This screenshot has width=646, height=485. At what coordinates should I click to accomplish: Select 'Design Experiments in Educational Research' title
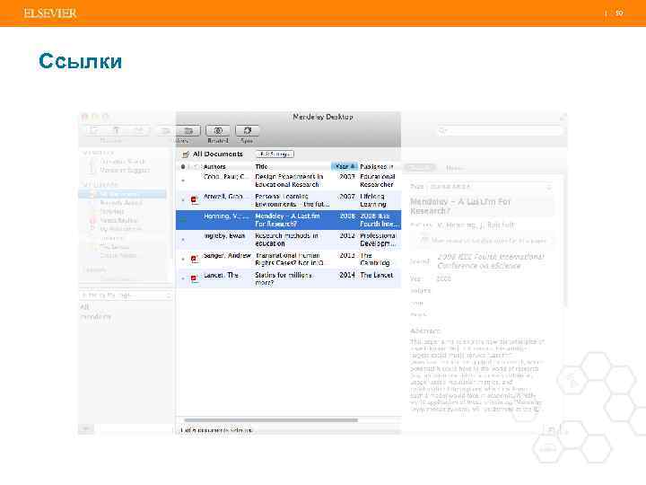click(289, 181)
